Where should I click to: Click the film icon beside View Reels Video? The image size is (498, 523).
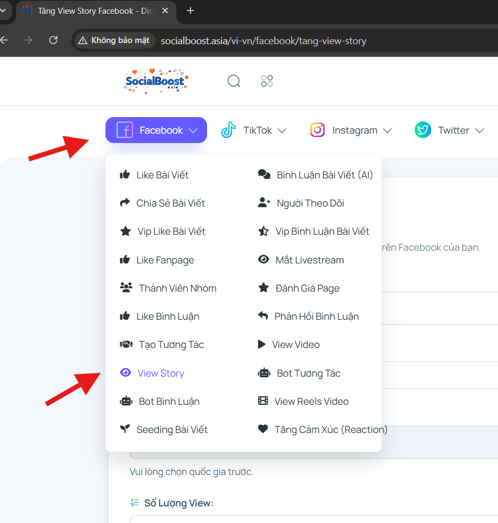263,400
